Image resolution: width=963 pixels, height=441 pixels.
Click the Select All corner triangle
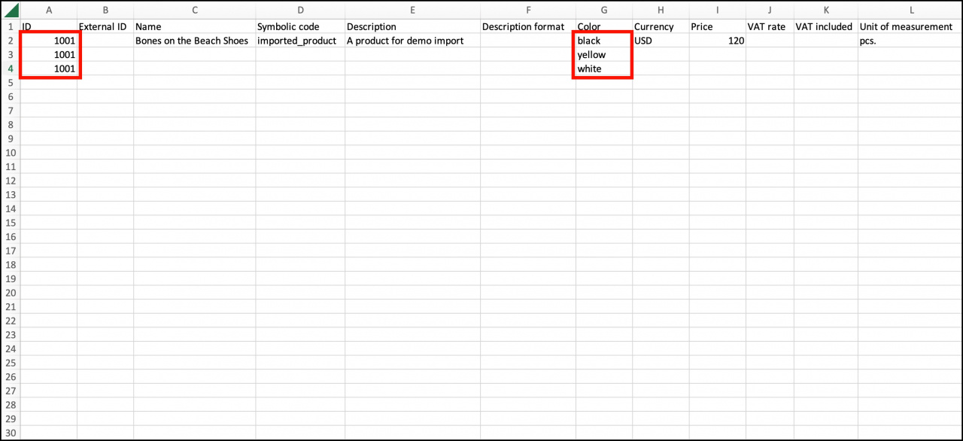pos(11,11)
